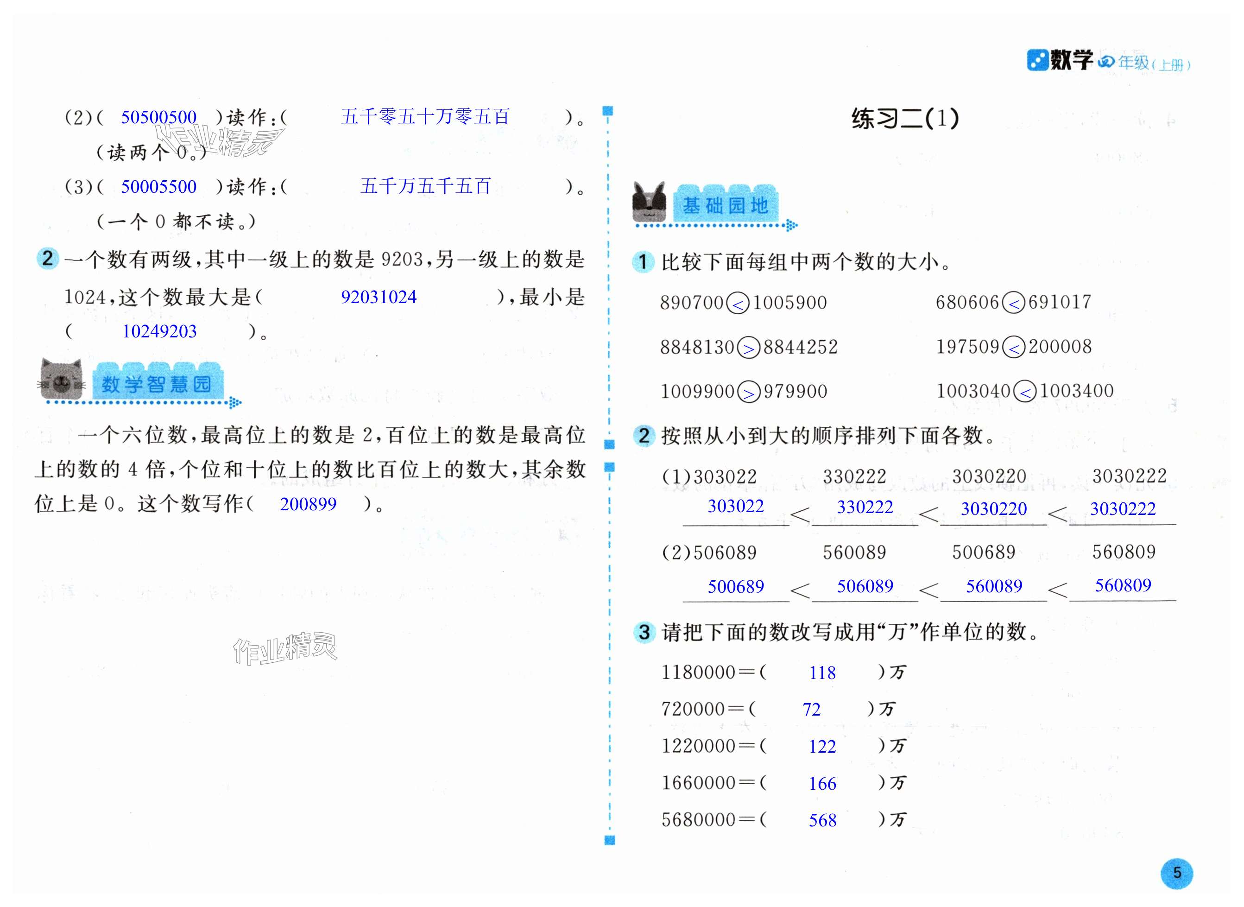
Task: Click the black cat icon beside 基础园地
Action: 650,203
